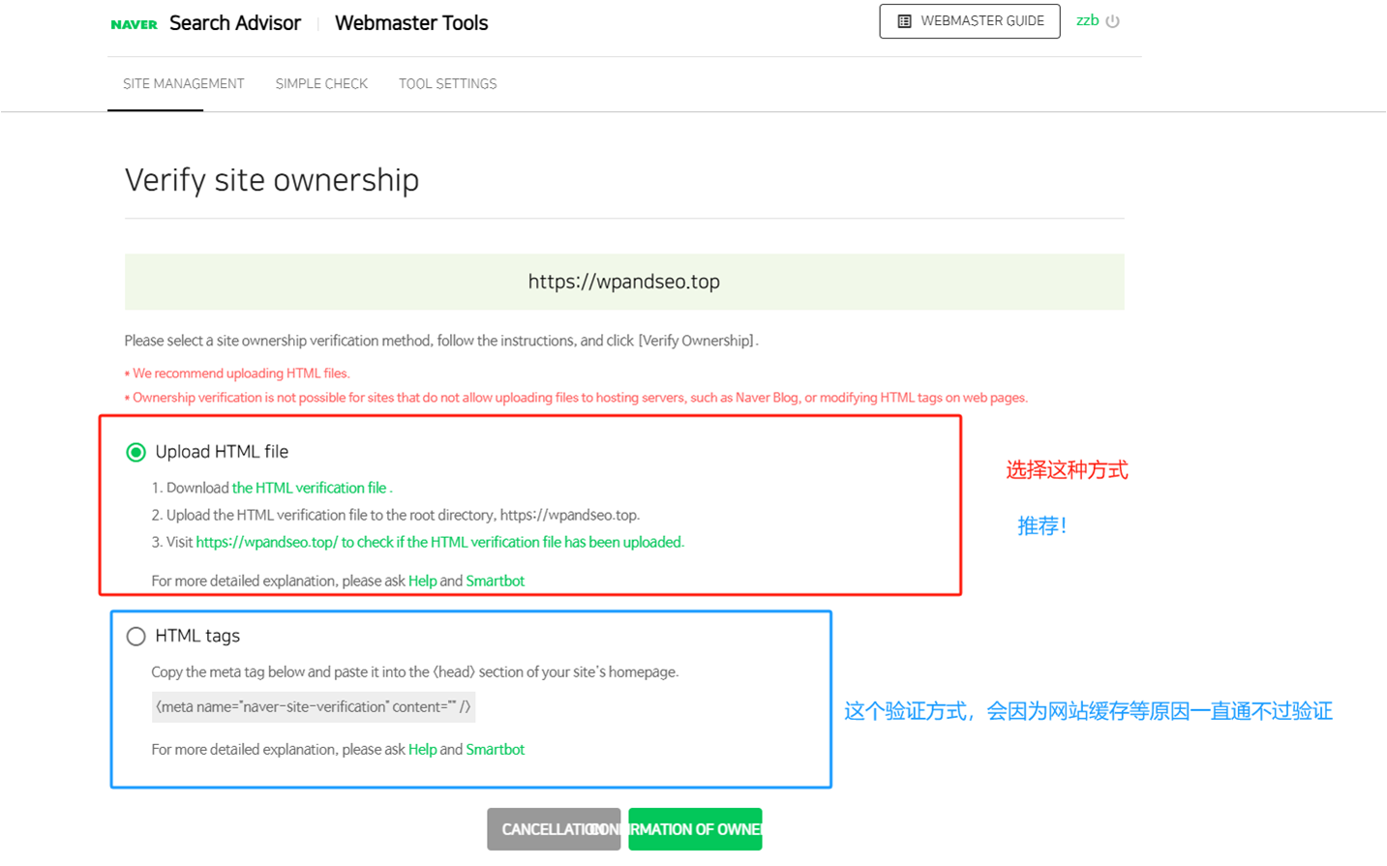The width and height of the screenshot is (1387, 866).
Task: Open Help link under HTML tags
Action: [x=422, y=749]
